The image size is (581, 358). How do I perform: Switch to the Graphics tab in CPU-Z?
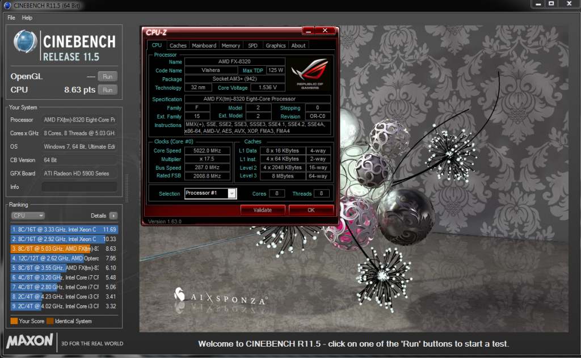coord(276,45)
